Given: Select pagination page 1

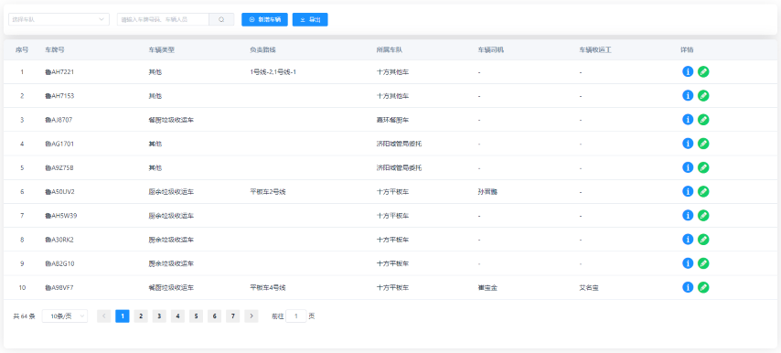Looking at the screenshot, I should (123, 316).
